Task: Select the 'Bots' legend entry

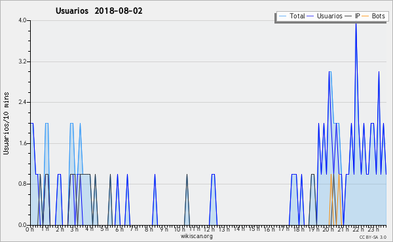Action: (378, 16)
